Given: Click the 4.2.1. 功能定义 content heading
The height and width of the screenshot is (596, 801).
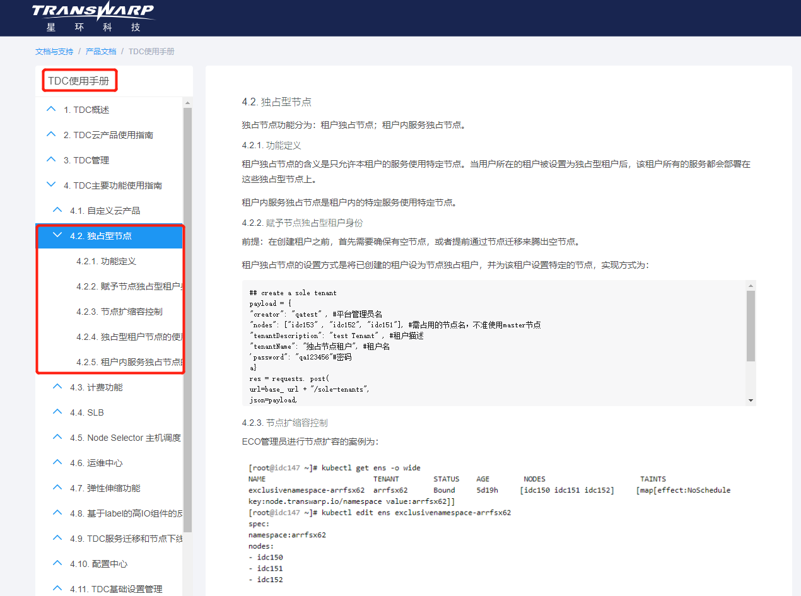Looking at the screenshot, I should pyautogui.click(x=271, y=145).
